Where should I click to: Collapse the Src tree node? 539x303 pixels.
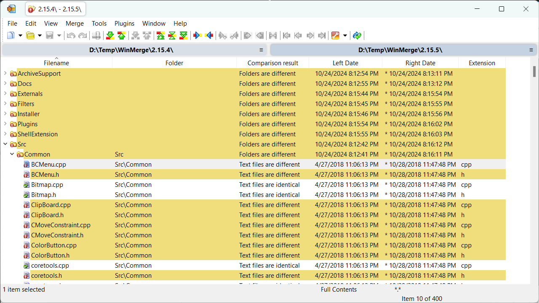[x=5, y=144]
